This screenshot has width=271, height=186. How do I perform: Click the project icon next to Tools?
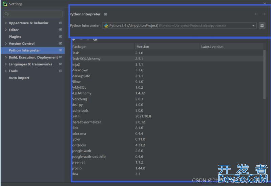(61, 71)
